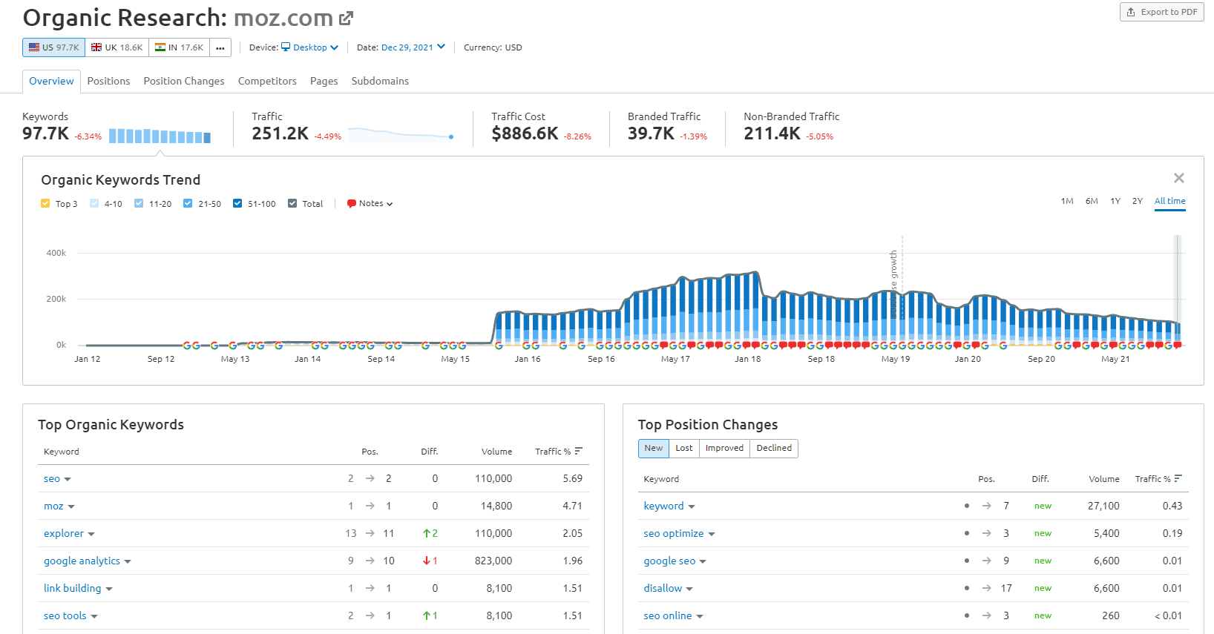Switch to the Competitors tab
The height and width of the screenshot is (634, 1214).
(x=267, y=81)
